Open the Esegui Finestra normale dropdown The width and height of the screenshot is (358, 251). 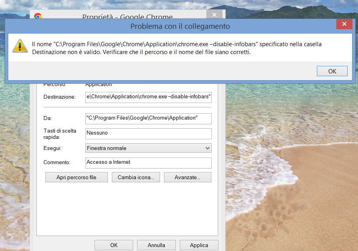149,148
